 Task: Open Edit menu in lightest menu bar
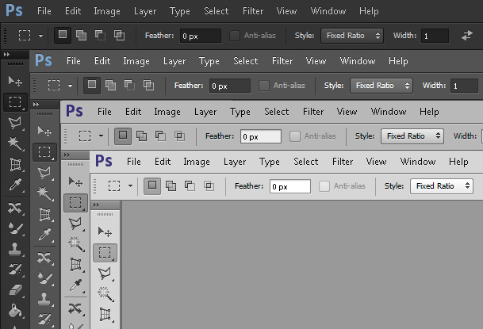[x=163, y=162]
